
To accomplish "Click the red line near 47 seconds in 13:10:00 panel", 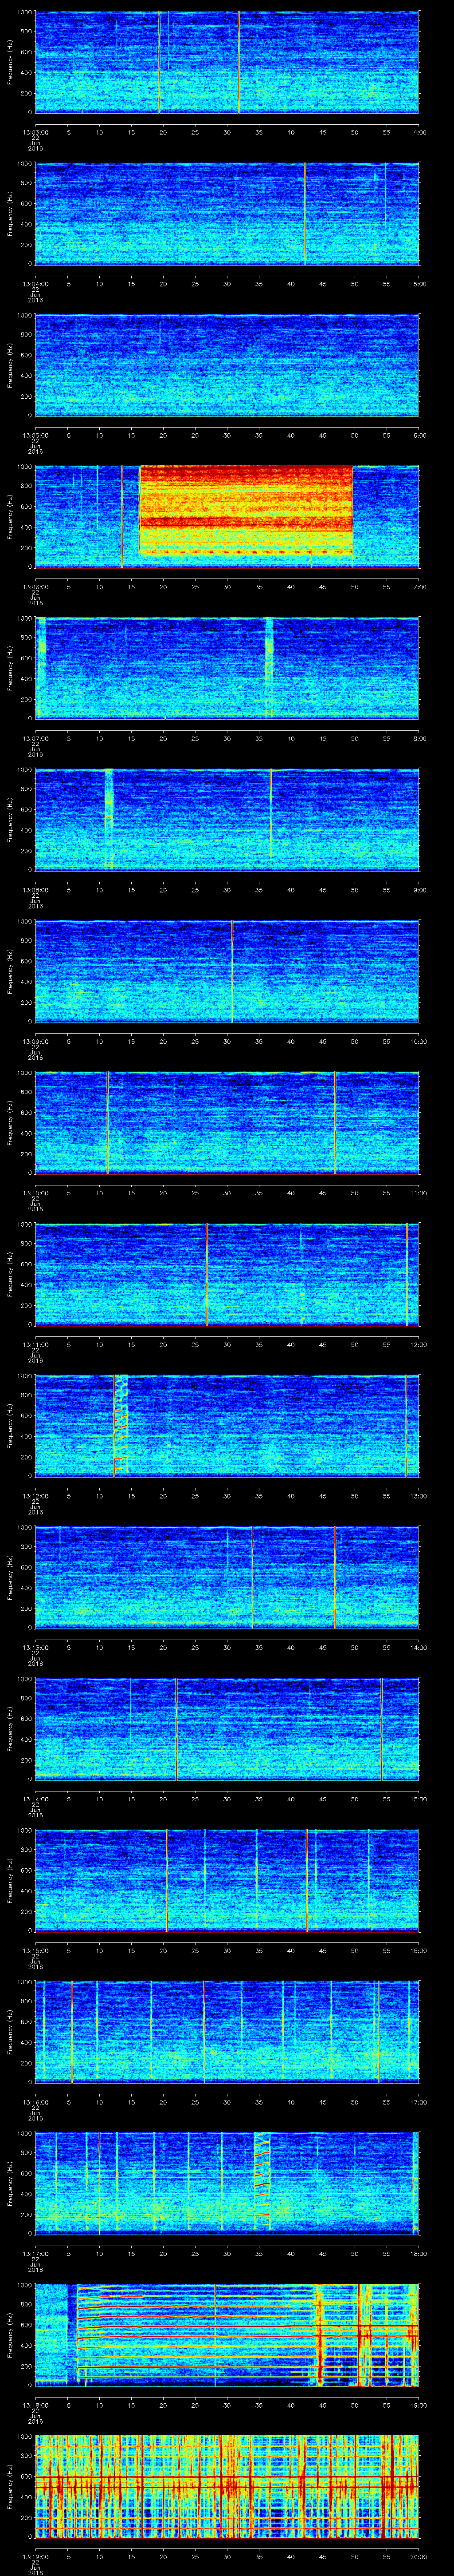I will 335,1122.
